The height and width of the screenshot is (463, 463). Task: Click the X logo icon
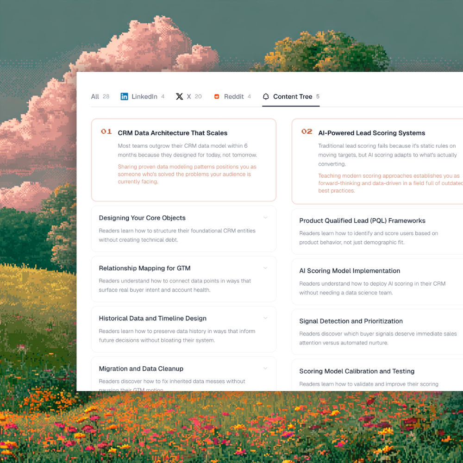pyautogui.click(x=179, y=97)
